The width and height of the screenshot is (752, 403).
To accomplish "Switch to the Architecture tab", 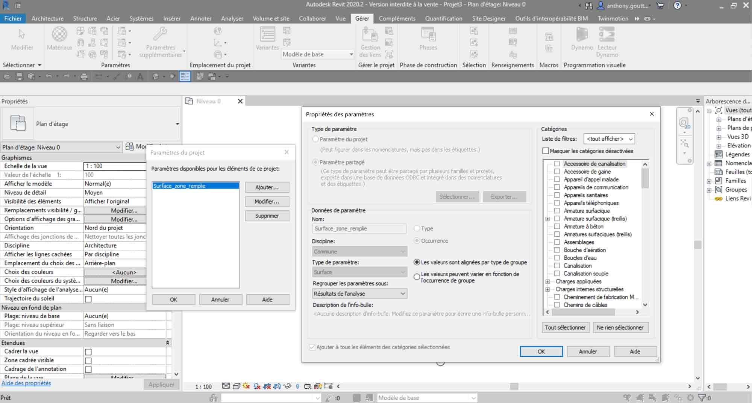I will (47, 18).
